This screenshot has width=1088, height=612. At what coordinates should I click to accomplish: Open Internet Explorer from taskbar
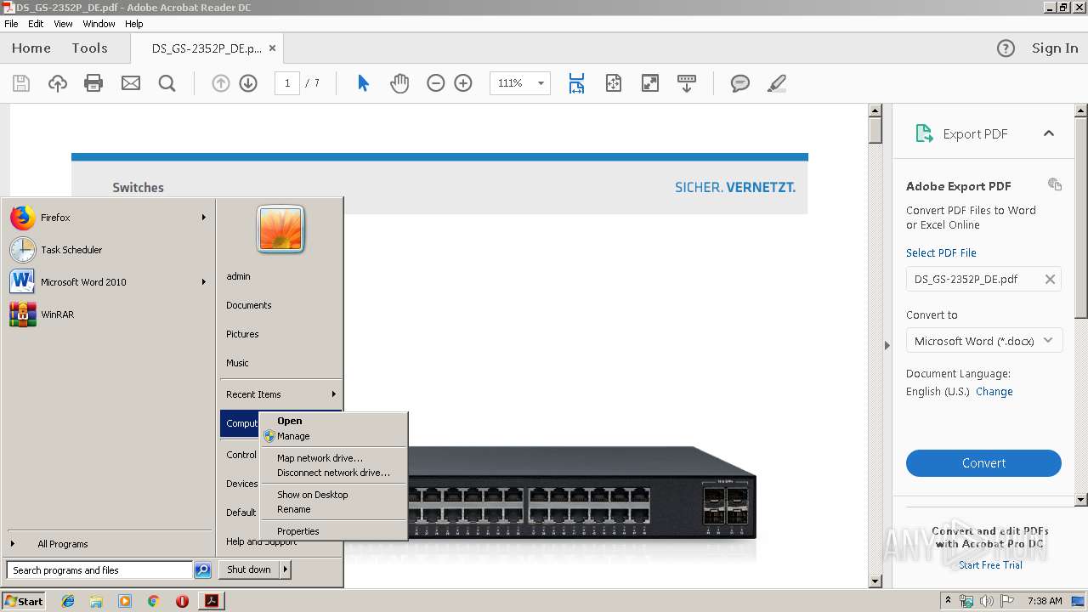pyautogui.click(x=68, y=601)
